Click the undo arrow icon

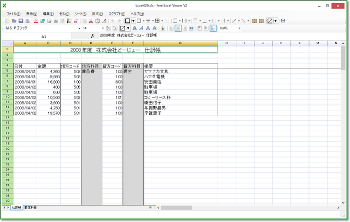click(x=113, y=21)
